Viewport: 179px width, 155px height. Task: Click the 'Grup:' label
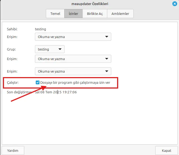pyautogui.click(x=11, y=49)
